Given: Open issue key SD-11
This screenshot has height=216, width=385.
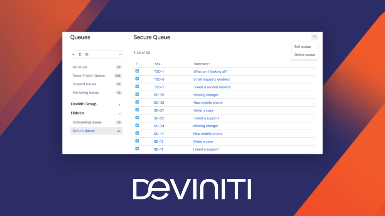Looking at the screenshot, I should pos(158,149).
